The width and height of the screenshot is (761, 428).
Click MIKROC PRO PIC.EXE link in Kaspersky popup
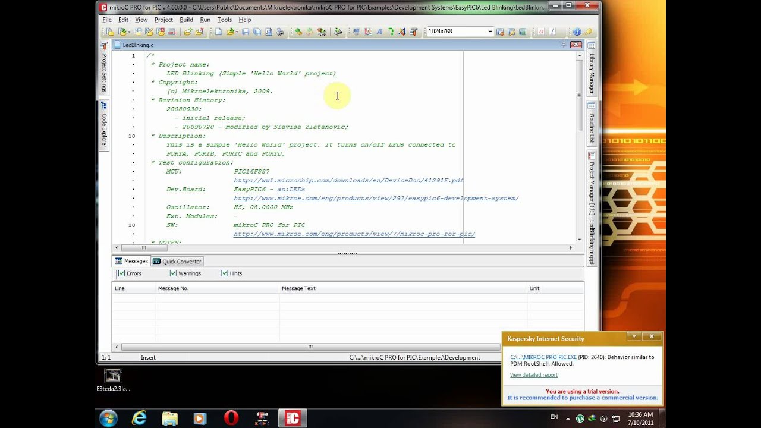tap(543, 357)
